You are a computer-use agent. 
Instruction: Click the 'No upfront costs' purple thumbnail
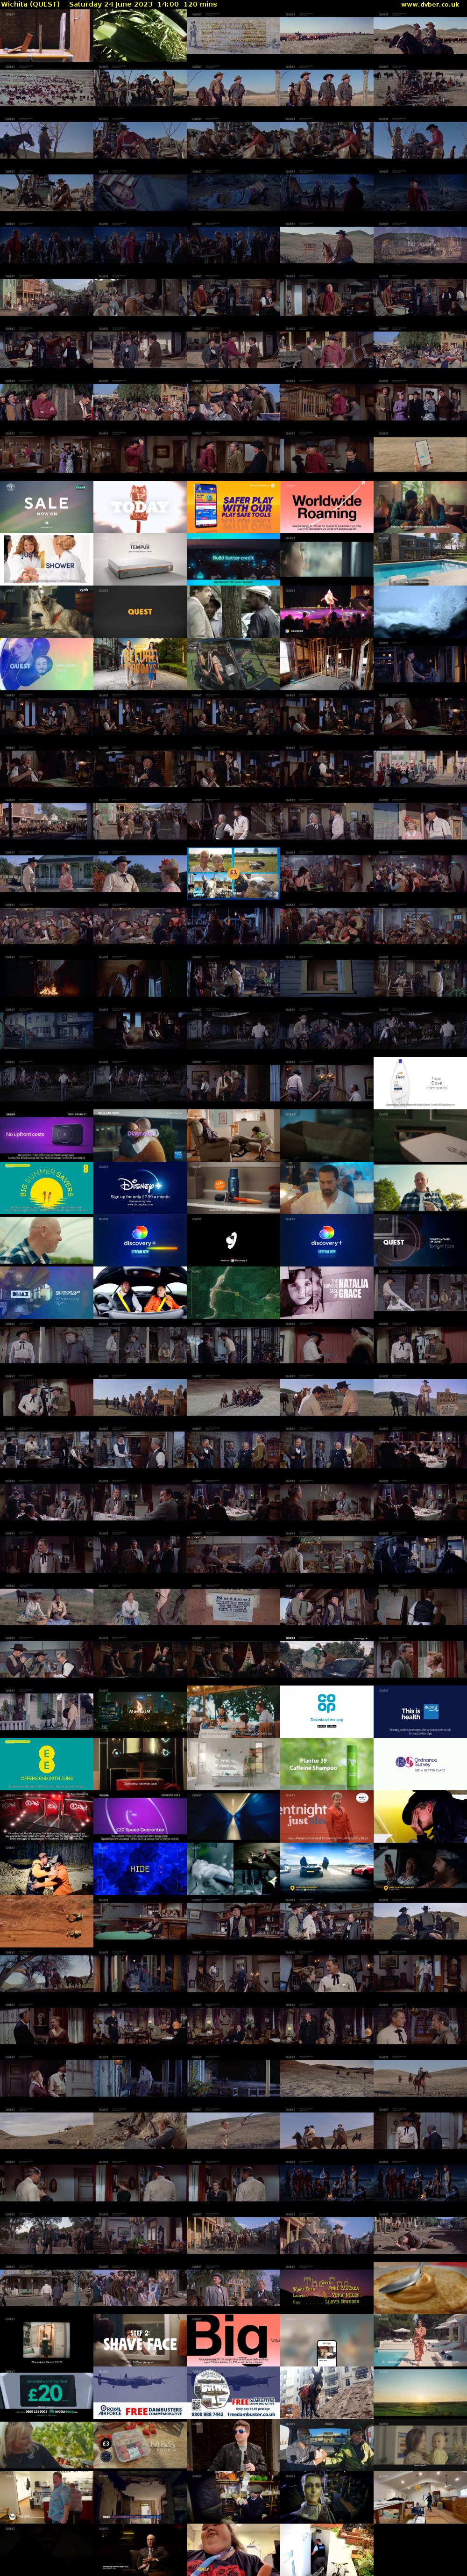[x=47, y=1135]
